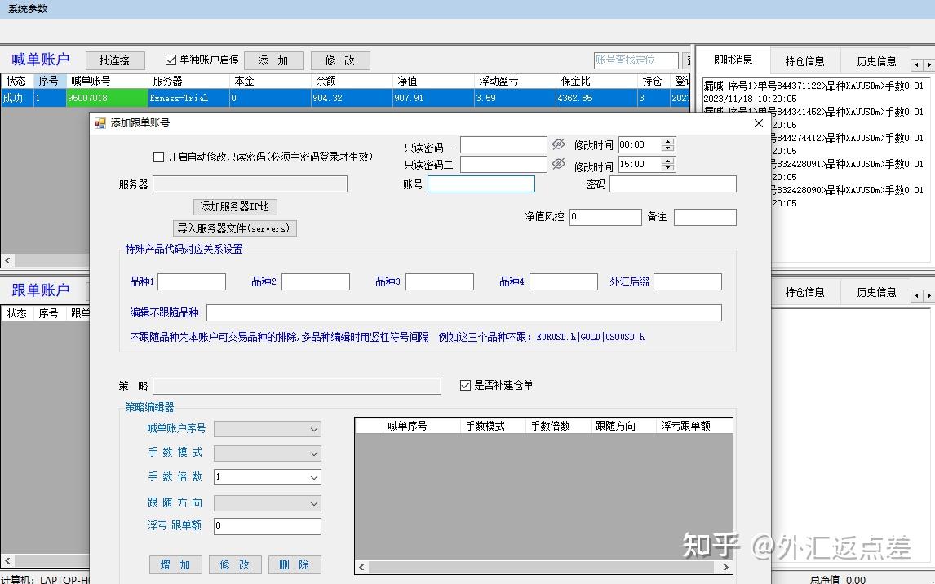Viewport: 935px width, 584px height.
Task: Click the 添加服务器IP地 button
Action: coord(235,207)
